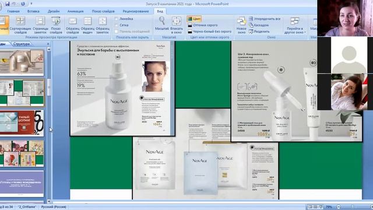Viewport: 373px width, 210px height.
Task: Click Slide Sorter icon in status bar
Action: coord(315,207)
